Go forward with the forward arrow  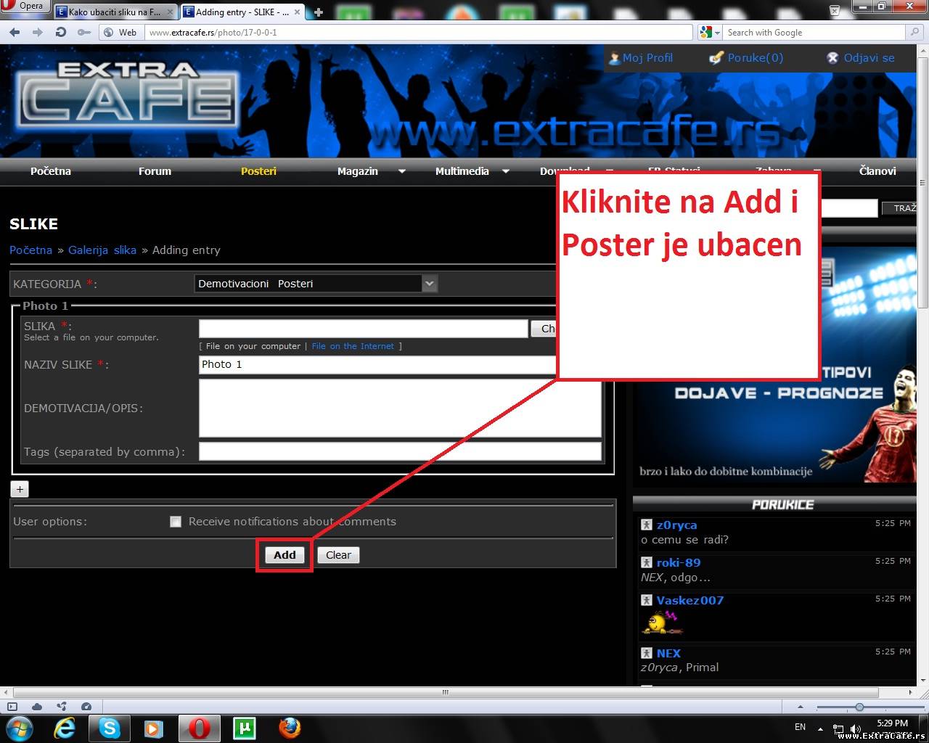[38, 33]
